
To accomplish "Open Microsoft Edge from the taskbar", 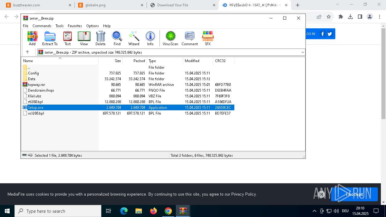I will [124, 211].
